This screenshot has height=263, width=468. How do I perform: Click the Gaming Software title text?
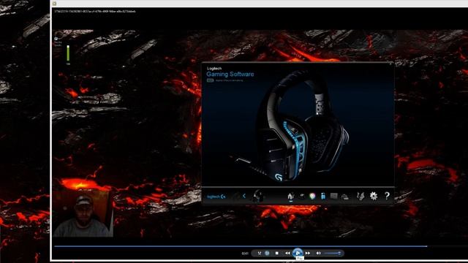(x=230, y=75)
